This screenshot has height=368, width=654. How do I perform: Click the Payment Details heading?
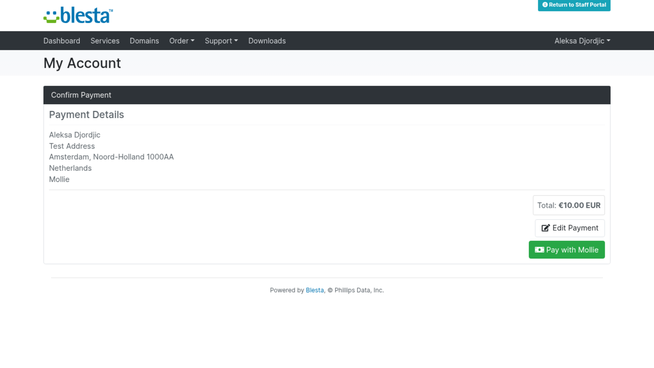[87, 115]
